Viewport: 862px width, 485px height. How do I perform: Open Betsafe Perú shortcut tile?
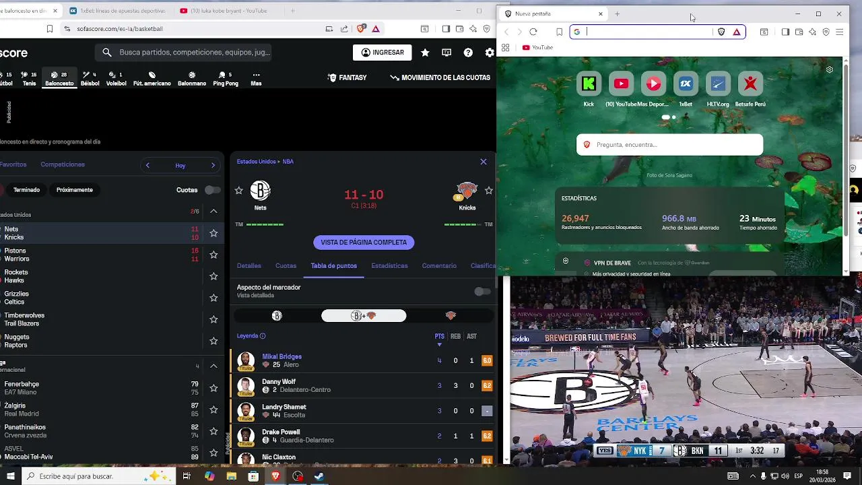point(750,84)
